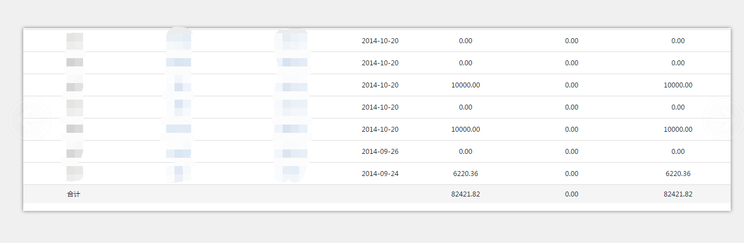744x243 pixels.
Task: Click the last-column 6220.36 value
Action: click(x=678, y=173)
